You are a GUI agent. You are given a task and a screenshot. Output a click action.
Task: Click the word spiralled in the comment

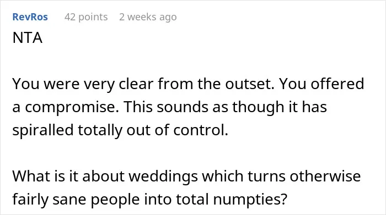(43, 130)
